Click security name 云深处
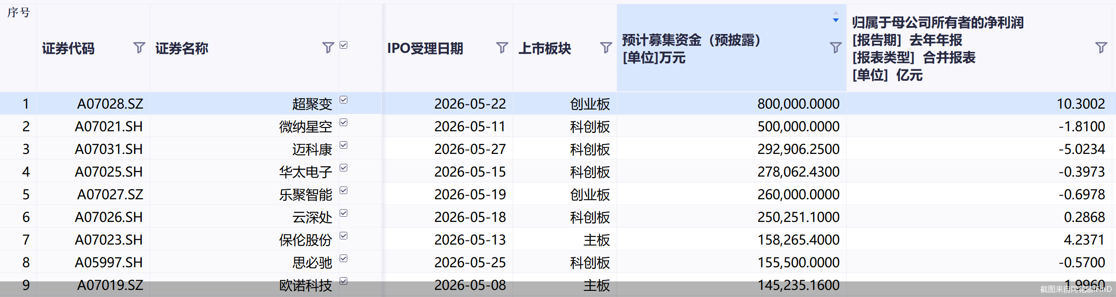Image resolution: width=1116 pixels, height=297 pixels. (x=312, y=217)
